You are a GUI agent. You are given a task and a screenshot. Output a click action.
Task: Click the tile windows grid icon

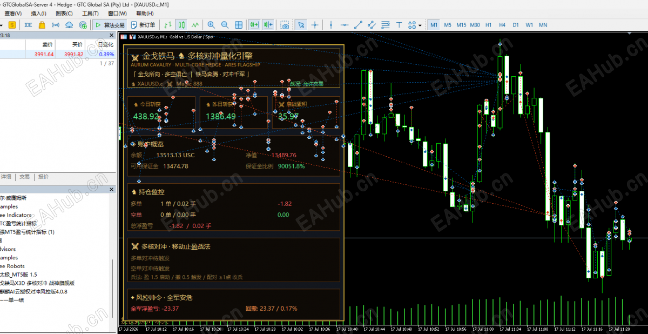click(x=238, y=25)
